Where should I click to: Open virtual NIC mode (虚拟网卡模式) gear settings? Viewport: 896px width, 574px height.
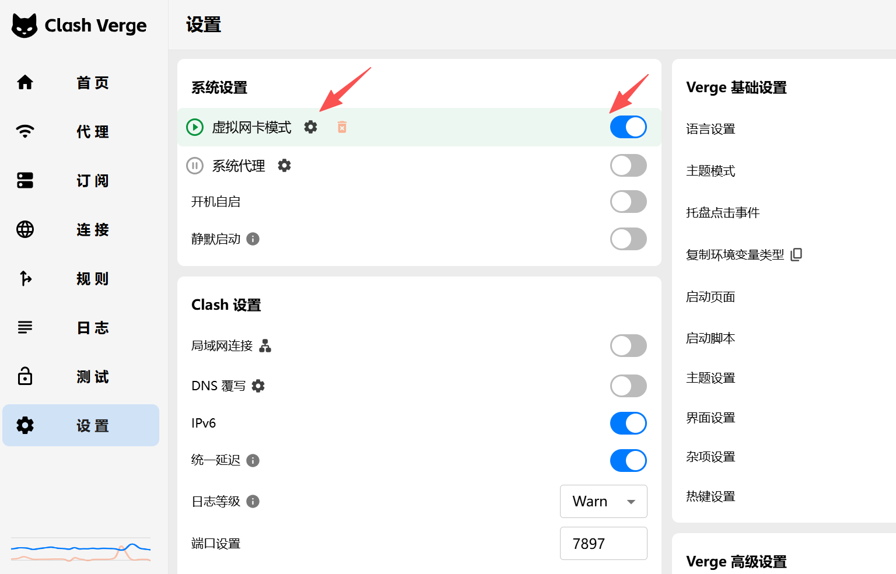click(310, 127)
